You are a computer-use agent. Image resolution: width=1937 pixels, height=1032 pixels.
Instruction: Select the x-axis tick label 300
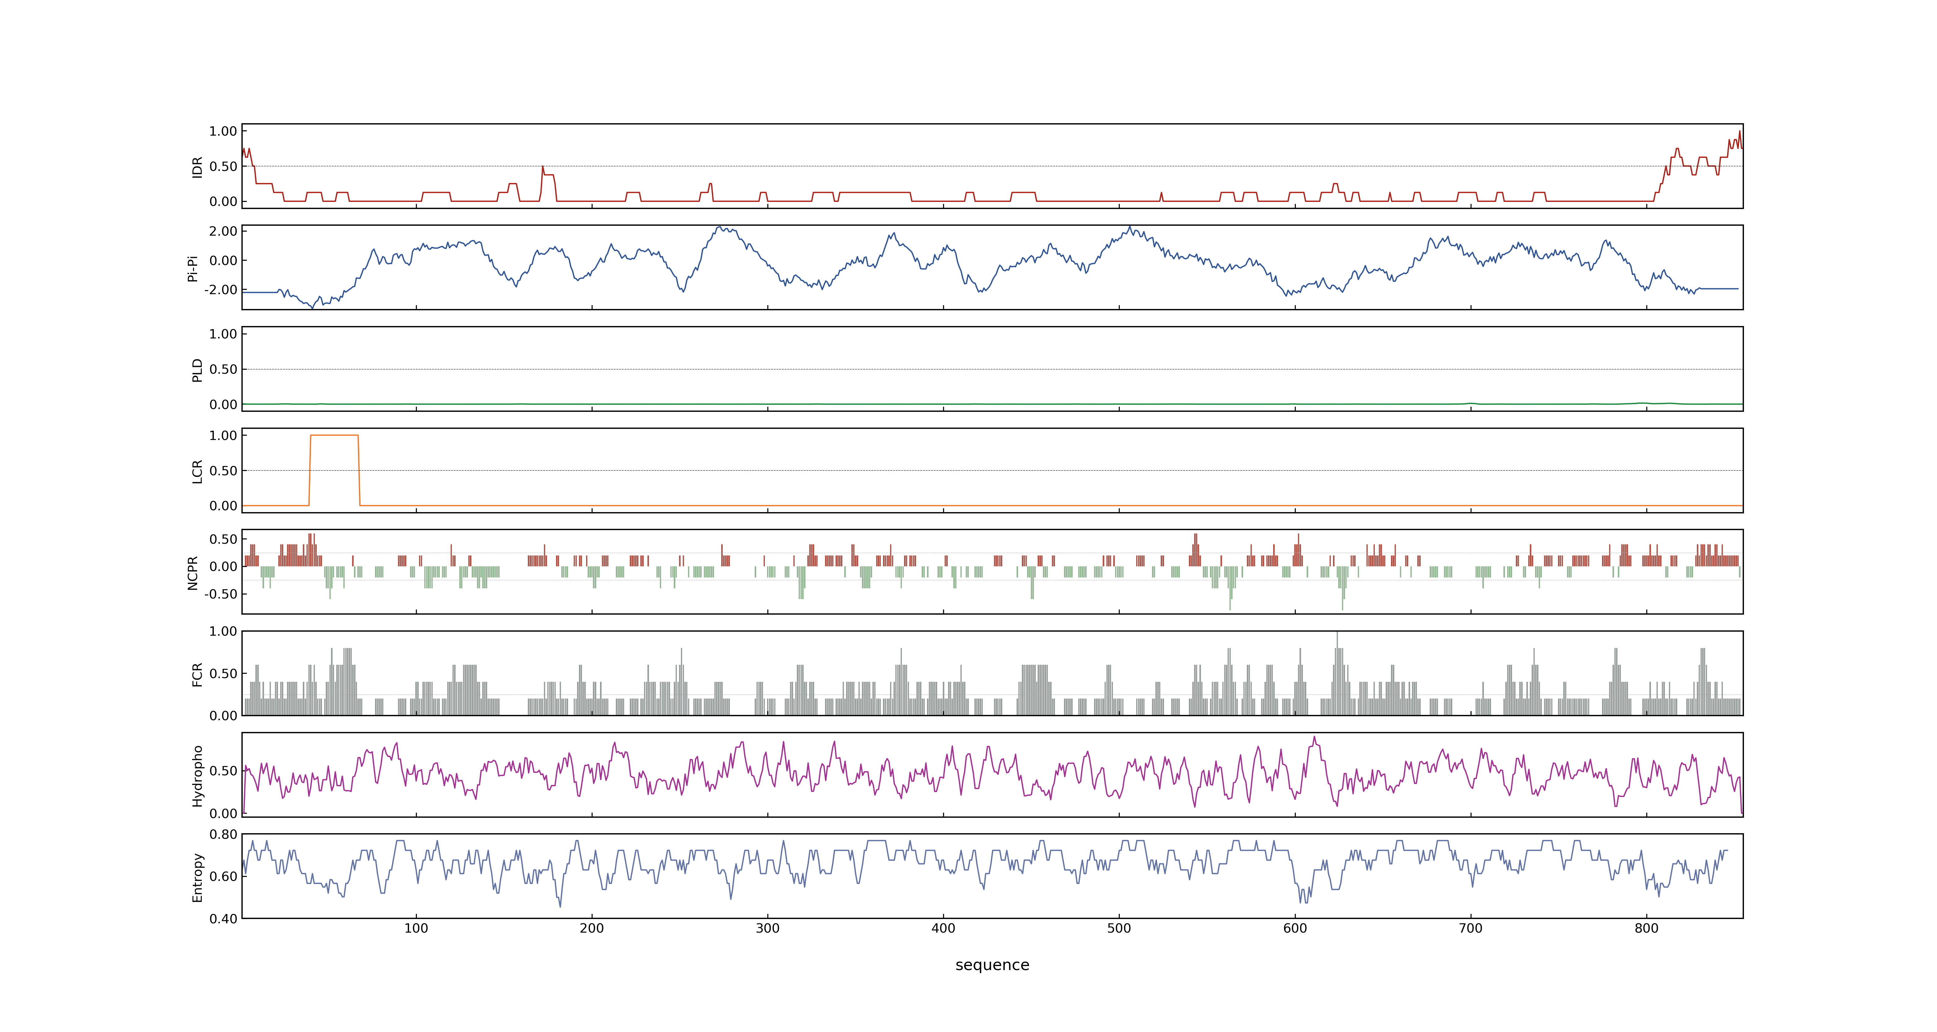[768, 928]
